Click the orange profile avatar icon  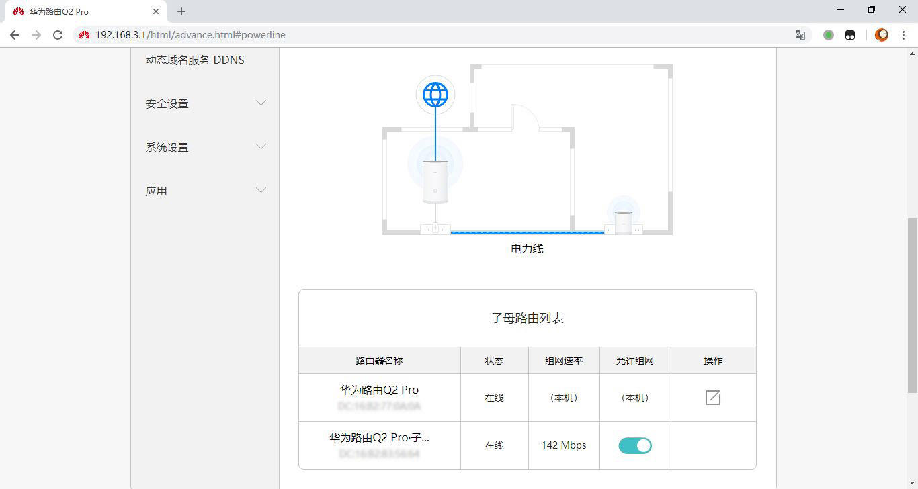click(882, 35)
